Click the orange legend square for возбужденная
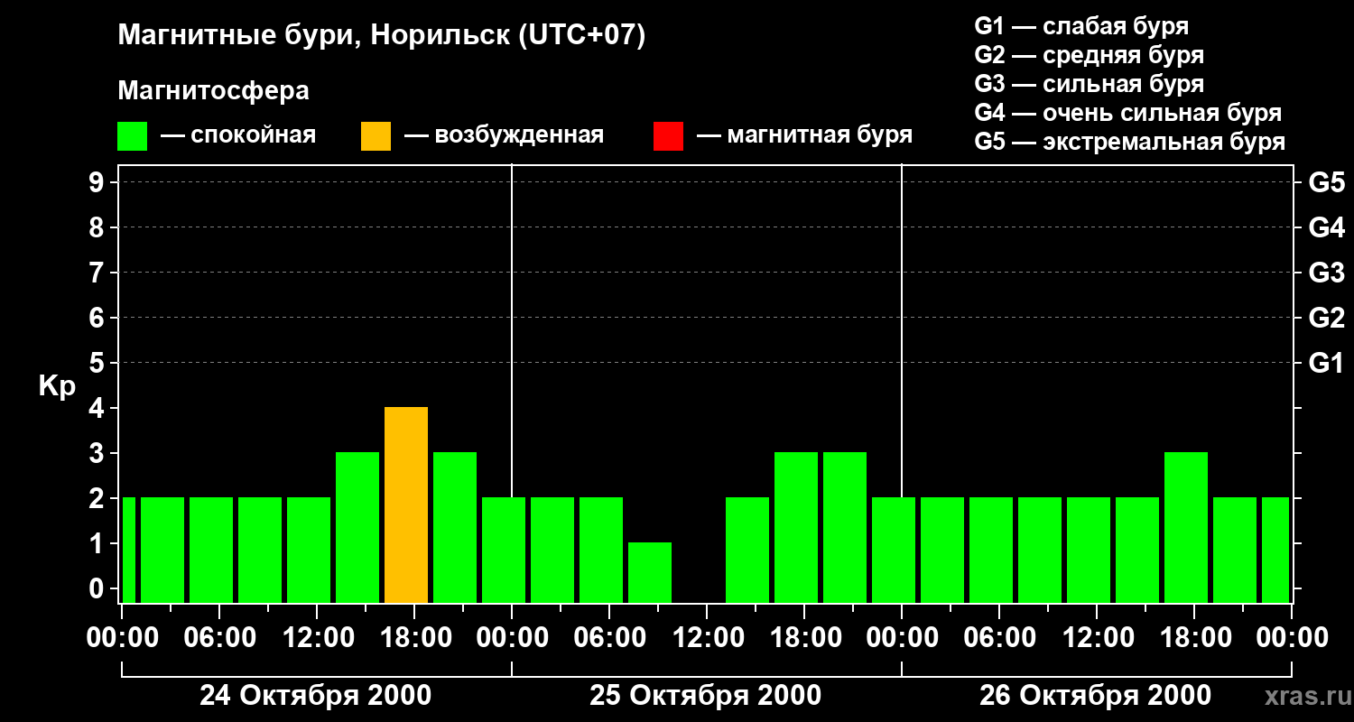1354x722 pixels. (x=376, y=135)
